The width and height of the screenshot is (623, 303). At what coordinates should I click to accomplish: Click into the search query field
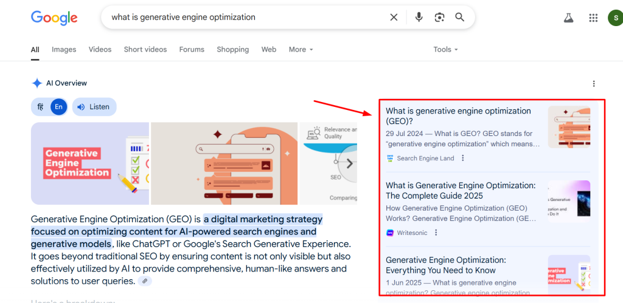[x=246, y=17]
